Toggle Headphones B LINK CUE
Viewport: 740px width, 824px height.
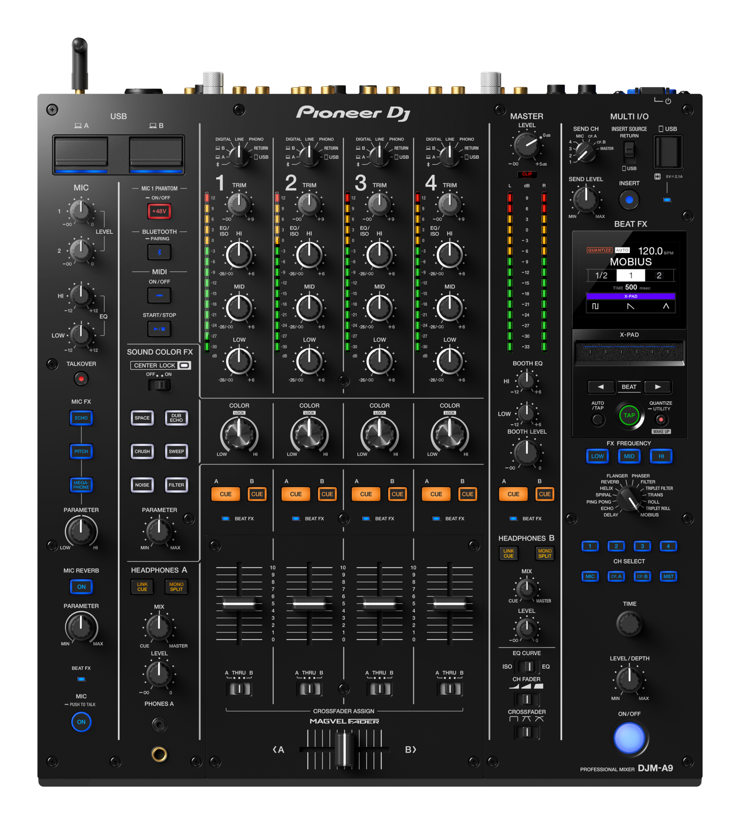pos(508,553)
